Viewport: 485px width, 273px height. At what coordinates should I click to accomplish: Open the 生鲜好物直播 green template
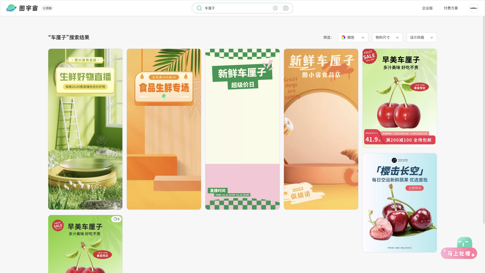(85, 129)
